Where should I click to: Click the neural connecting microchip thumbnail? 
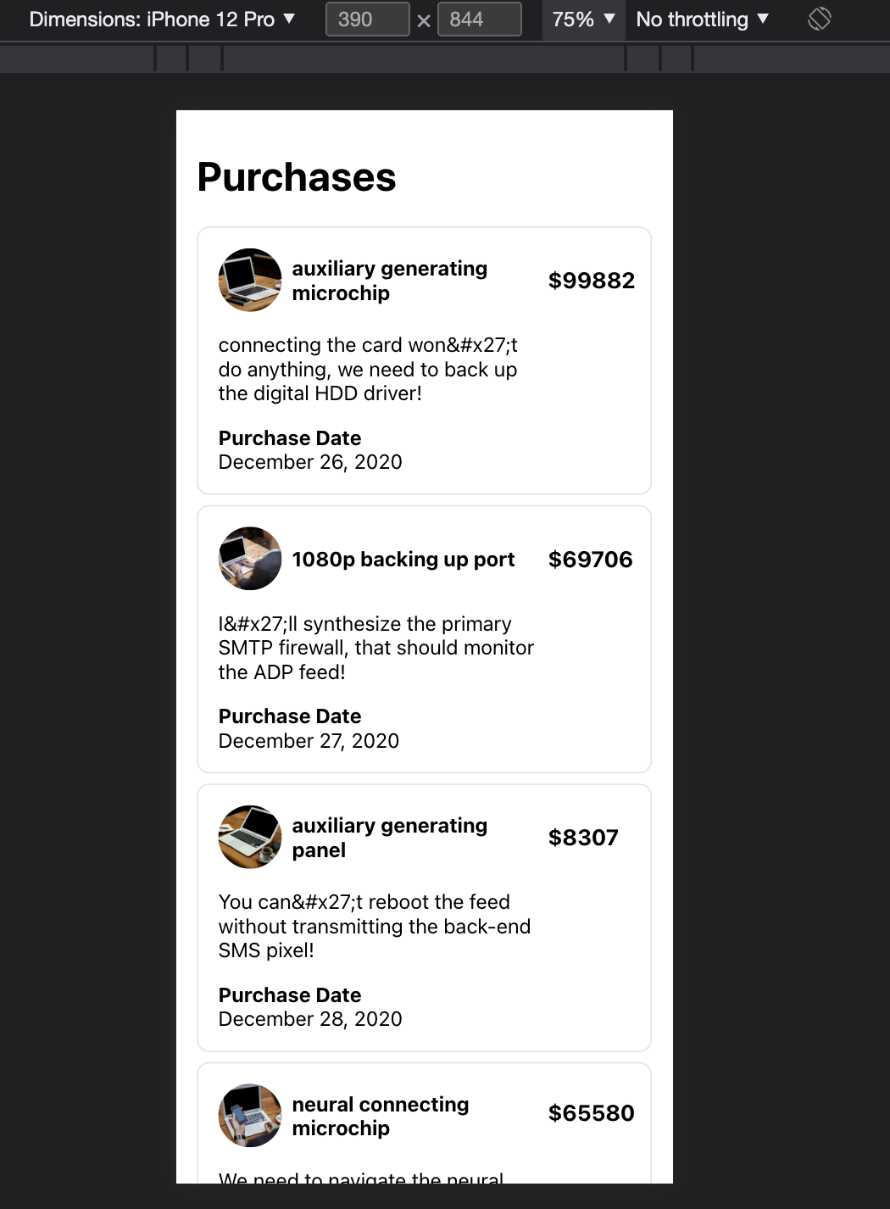tap(249, 1115)
